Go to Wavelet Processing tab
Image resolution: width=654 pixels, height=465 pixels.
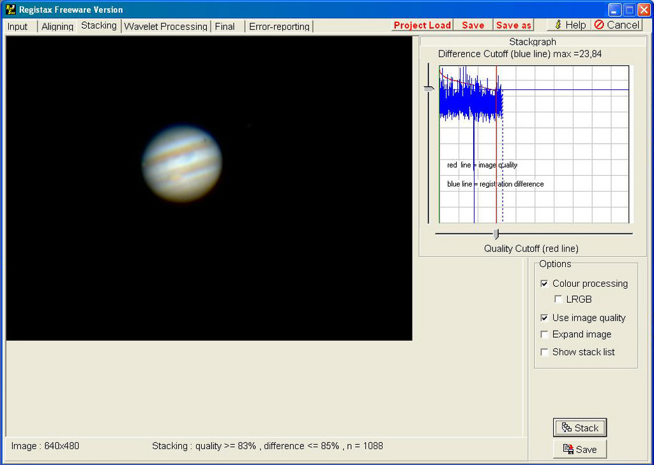165,26
